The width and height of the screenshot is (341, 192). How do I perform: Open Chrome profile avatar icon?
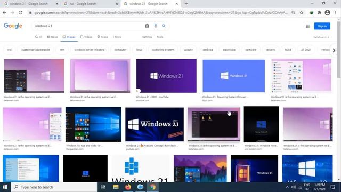(327, 13)
